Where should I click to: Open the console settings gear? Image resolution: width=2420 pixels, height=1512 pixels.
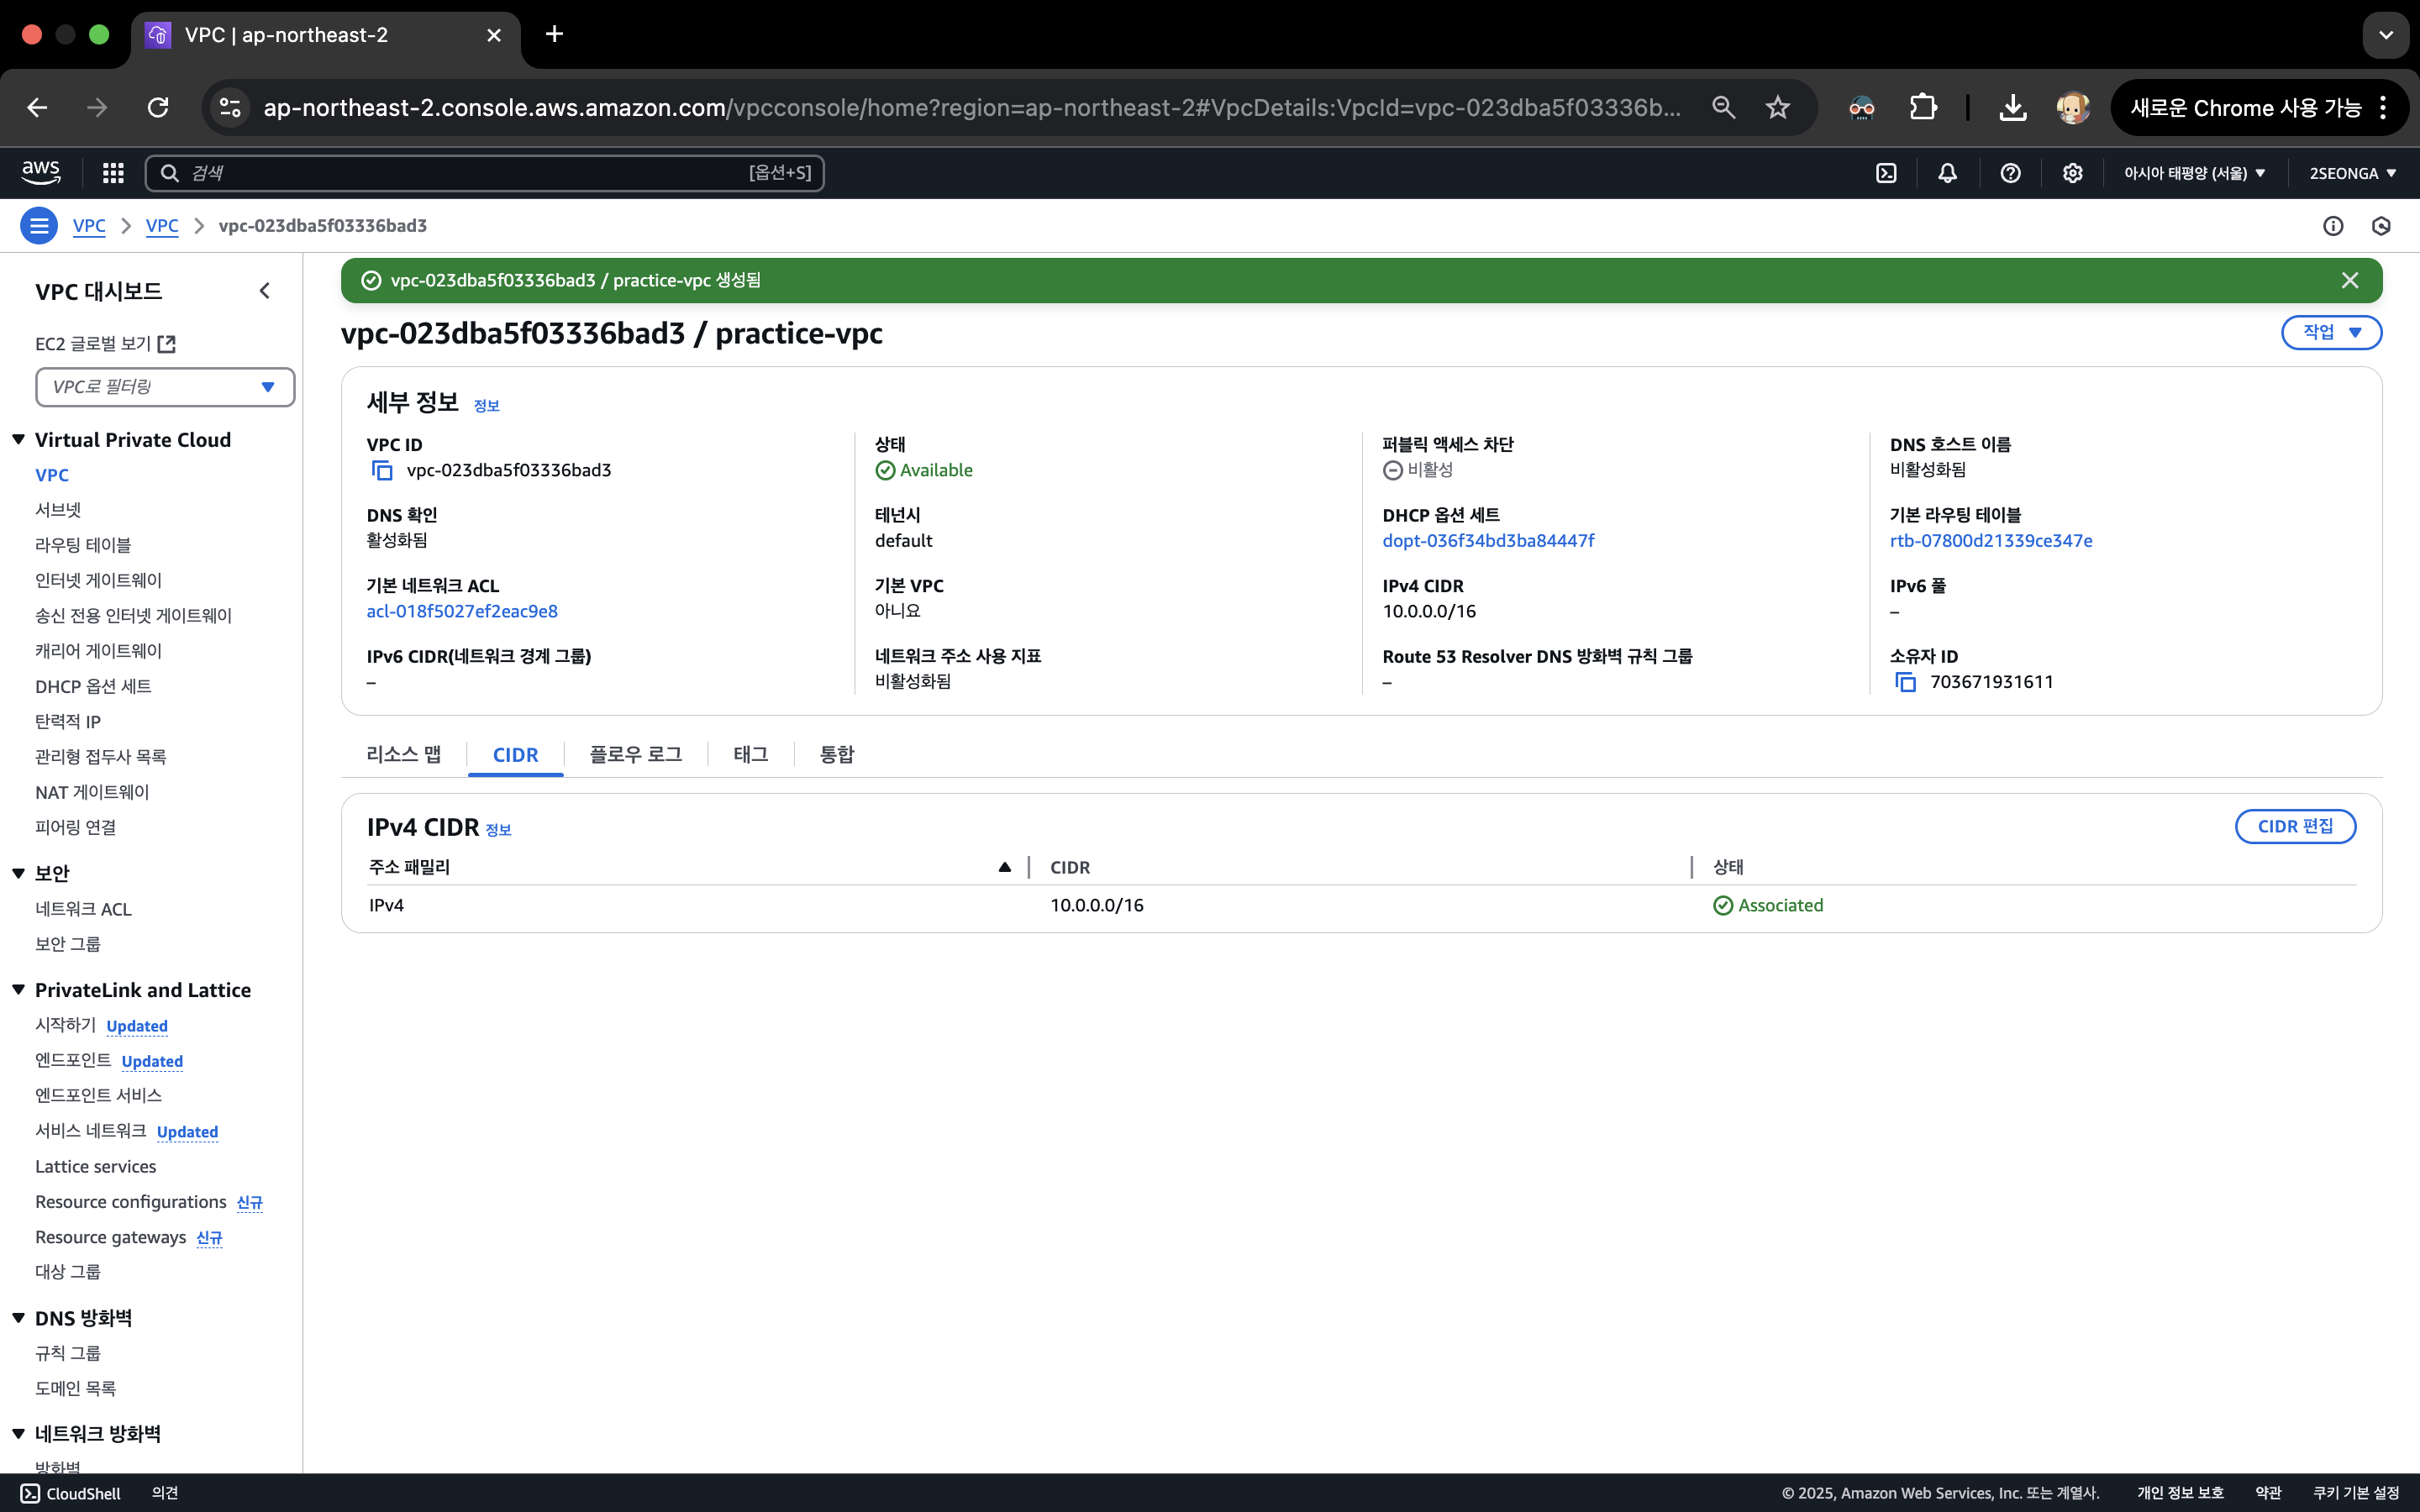2072,173
